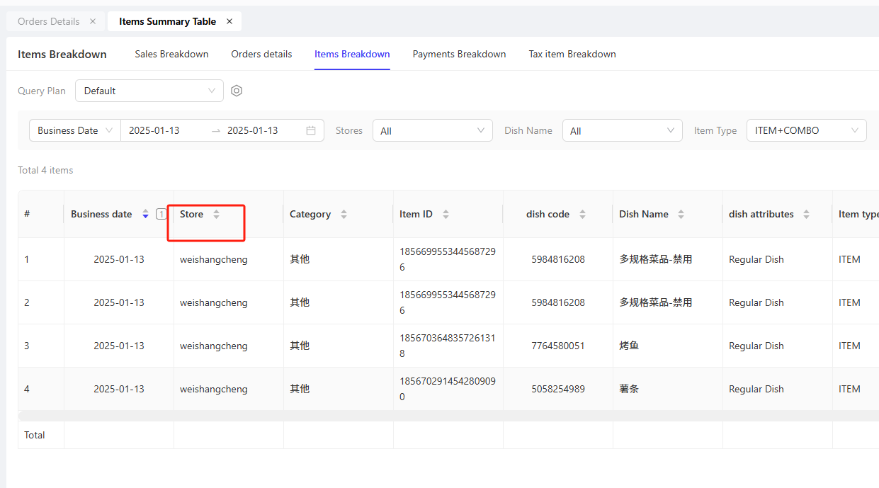Click the sort priority badge 1
This screenshot has width=879, height=488.
pos(161,214)
